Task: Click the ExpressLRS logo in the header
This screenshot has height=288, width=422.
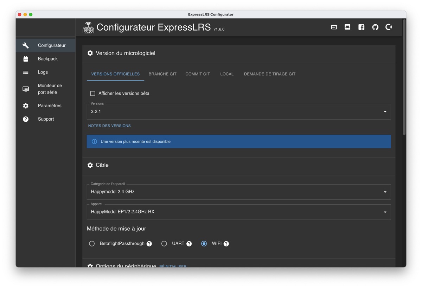Action: click(88, 27)
